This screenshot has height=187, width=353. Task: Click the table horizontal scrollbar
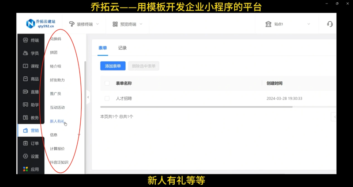[x=196, y=107]
